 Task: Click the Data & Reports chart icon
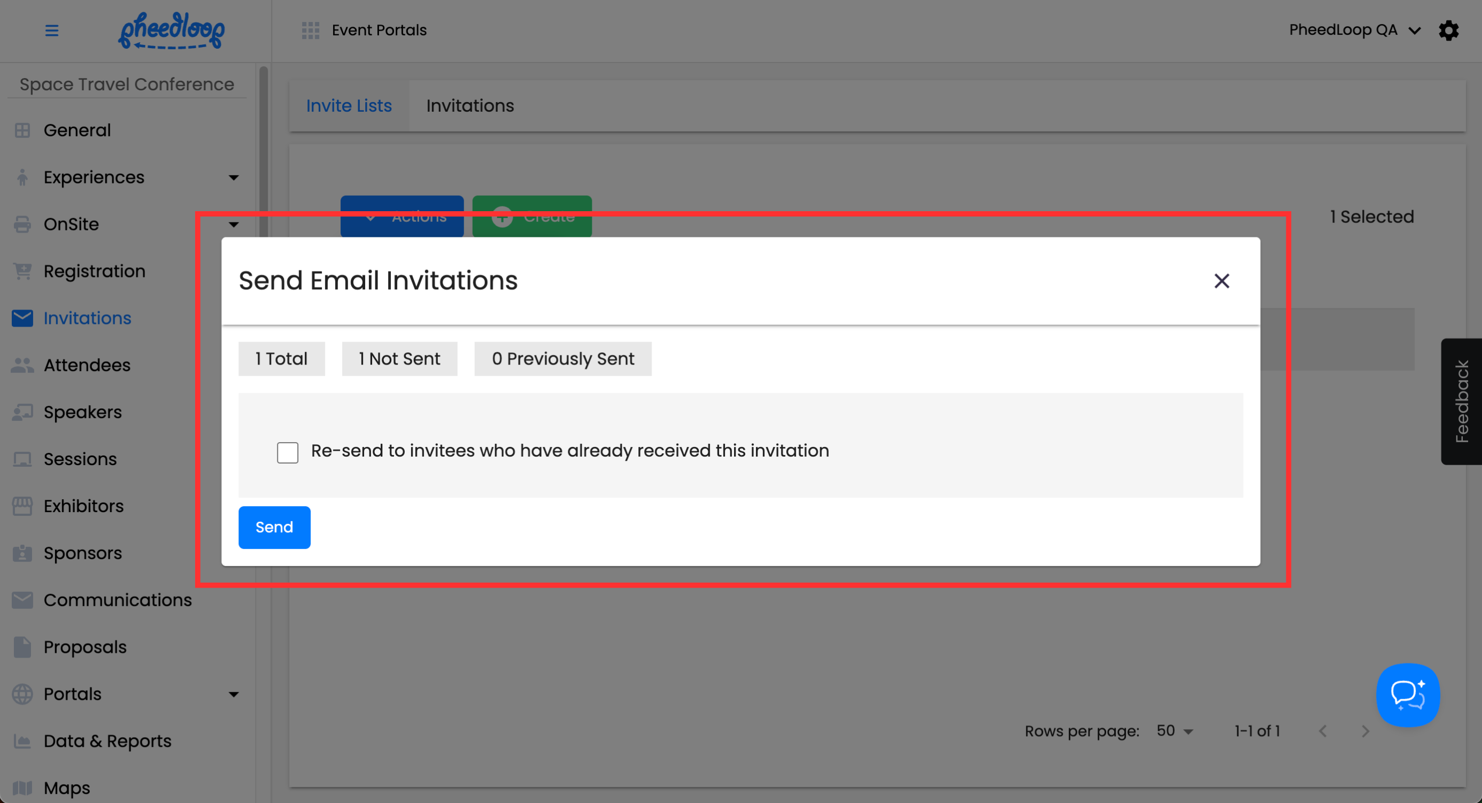(22, 741)
